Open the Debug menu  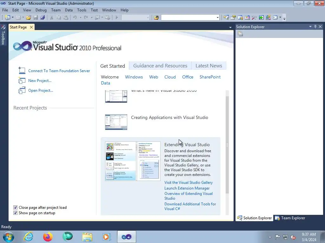pyautogui.click(x=41, y=10)
